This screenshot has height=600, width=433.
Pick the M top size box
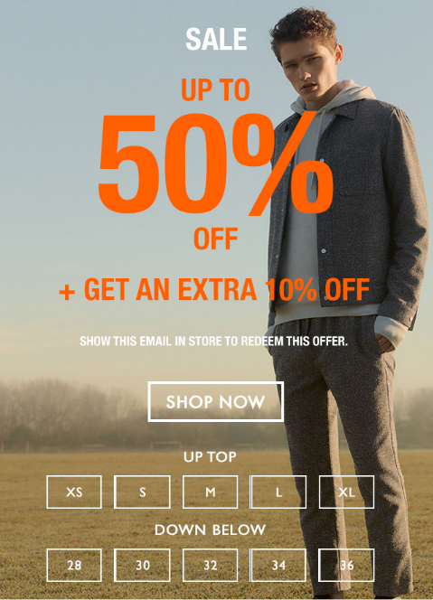tap(211, 492)
